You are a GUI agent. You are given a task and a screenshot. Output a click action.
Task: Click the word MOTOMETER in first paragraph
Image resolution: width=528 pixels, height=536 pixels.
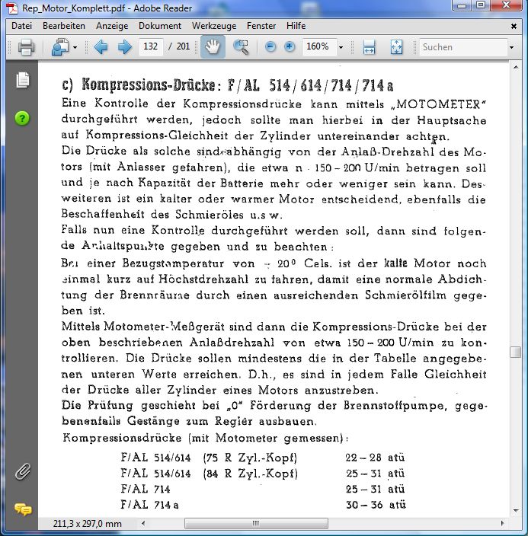pos(438,104)
